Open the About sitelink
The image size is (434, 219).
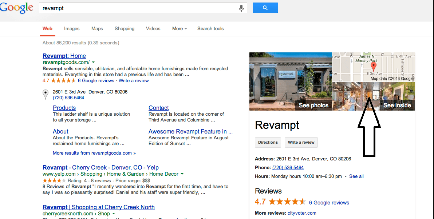pyautogui.click(x=60, y=132)
